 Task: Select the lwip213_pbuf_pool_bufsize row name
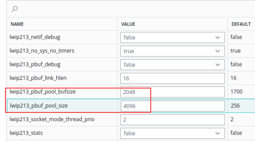click(x=42, y=91)
